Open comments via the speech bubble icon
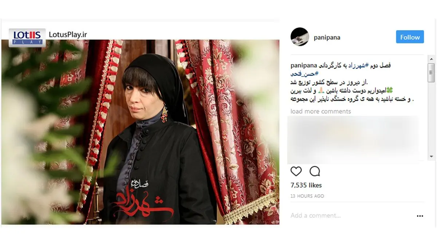This screenshot has width=437, height=246. (x=315, y=171)
